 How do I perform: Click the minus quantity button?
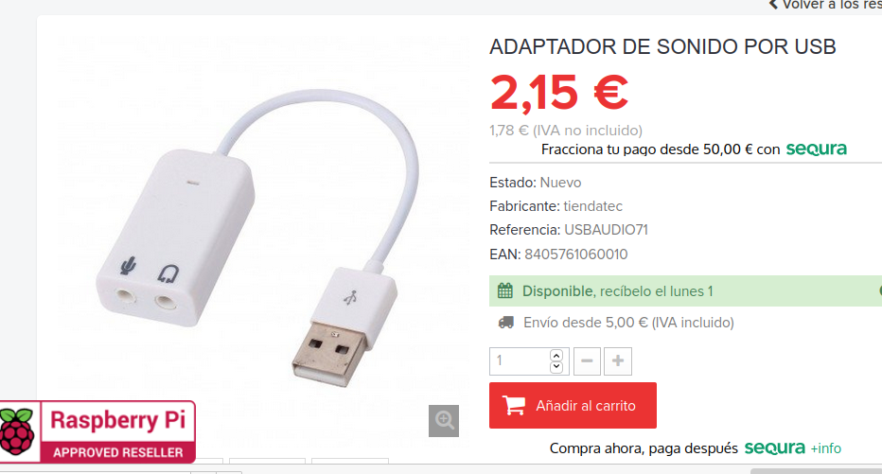pos(587,361)
